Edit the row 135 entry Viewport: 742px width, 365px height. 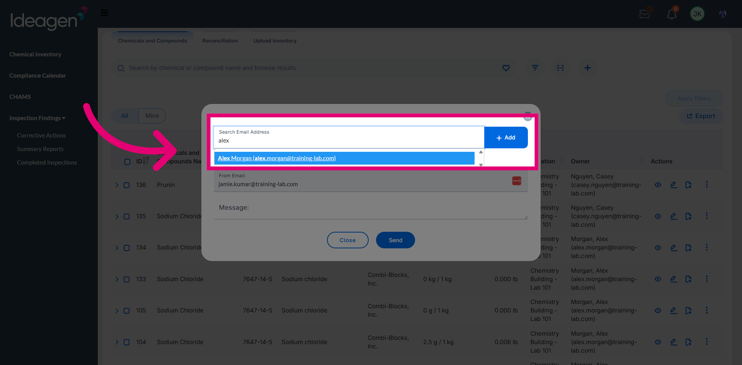(x=674, y=216)
